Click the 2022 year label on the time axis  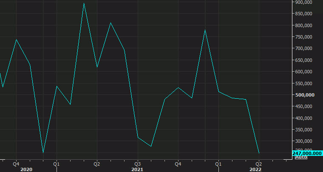pyautogui.click(x=255, y=169)
